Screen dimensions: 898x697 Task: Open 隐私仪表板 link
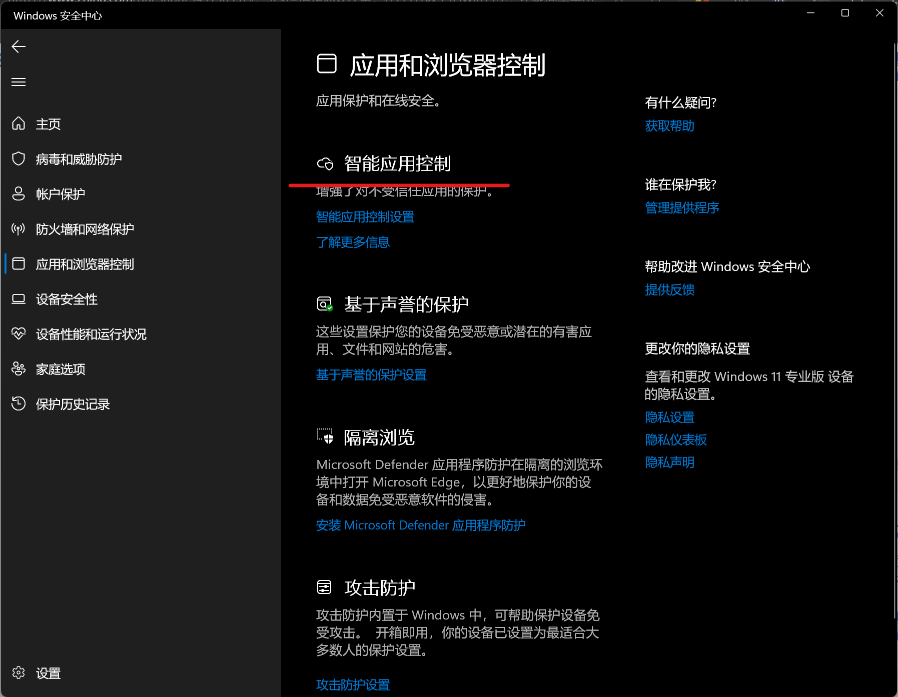tap(676, 440)
